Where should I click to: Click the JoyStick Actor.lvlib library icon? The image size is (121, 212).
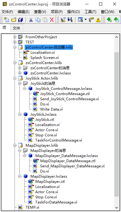click(x=20, y=78)
